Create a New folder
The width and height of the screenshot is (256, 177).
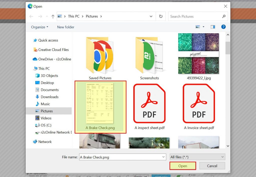click(x=65, y=27)
